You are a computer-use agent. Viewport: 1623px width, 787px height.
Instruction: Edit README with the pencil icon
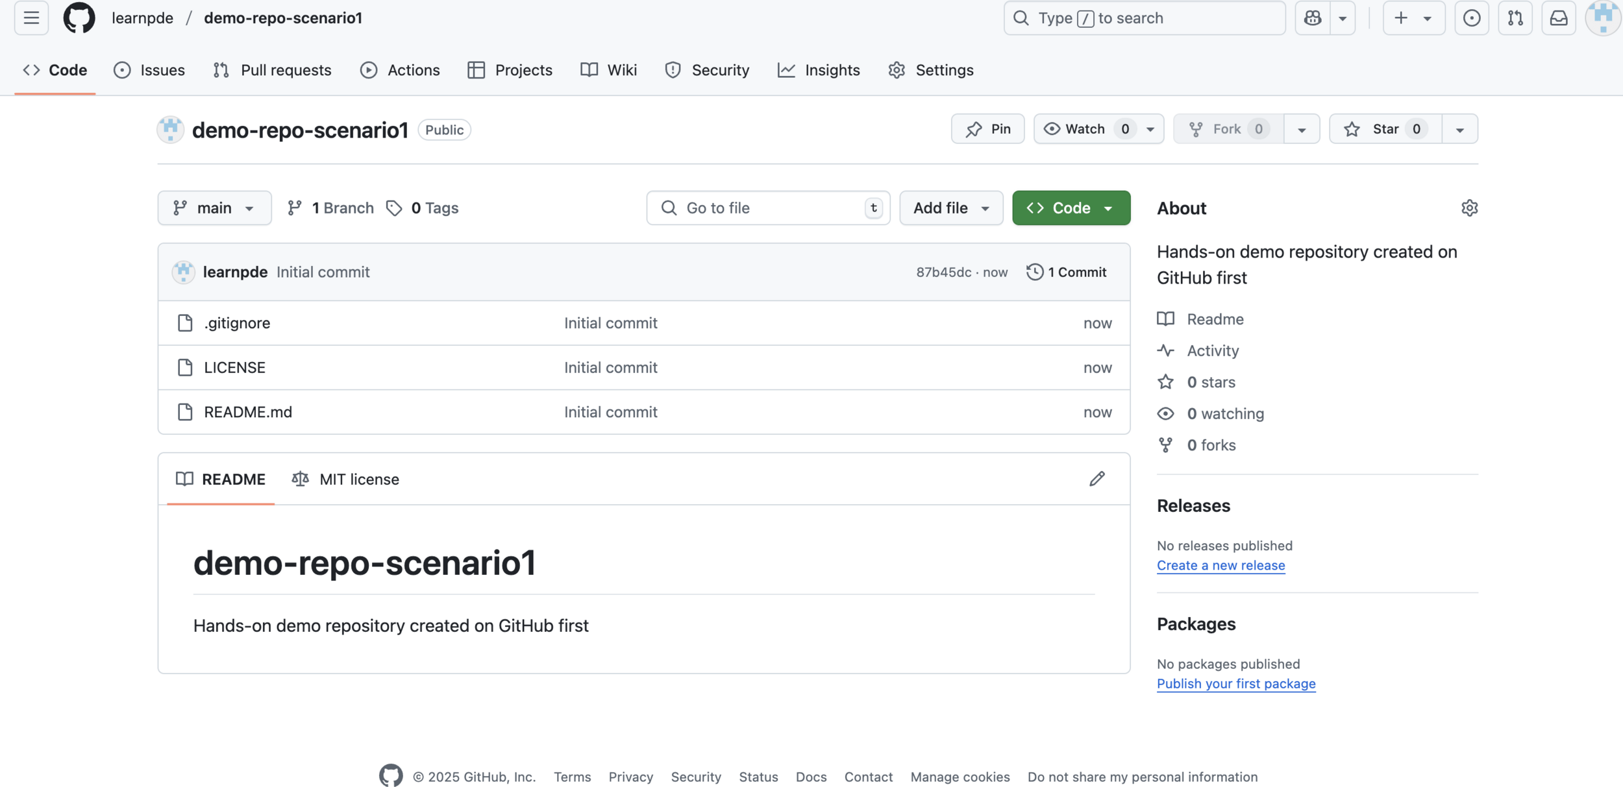[x=1096, y=479]
